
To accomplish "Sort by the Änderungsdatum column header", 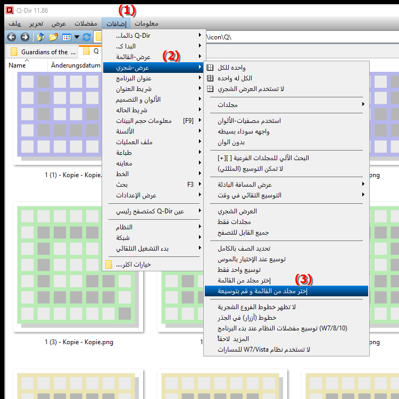I will click(x=75, y=65).
